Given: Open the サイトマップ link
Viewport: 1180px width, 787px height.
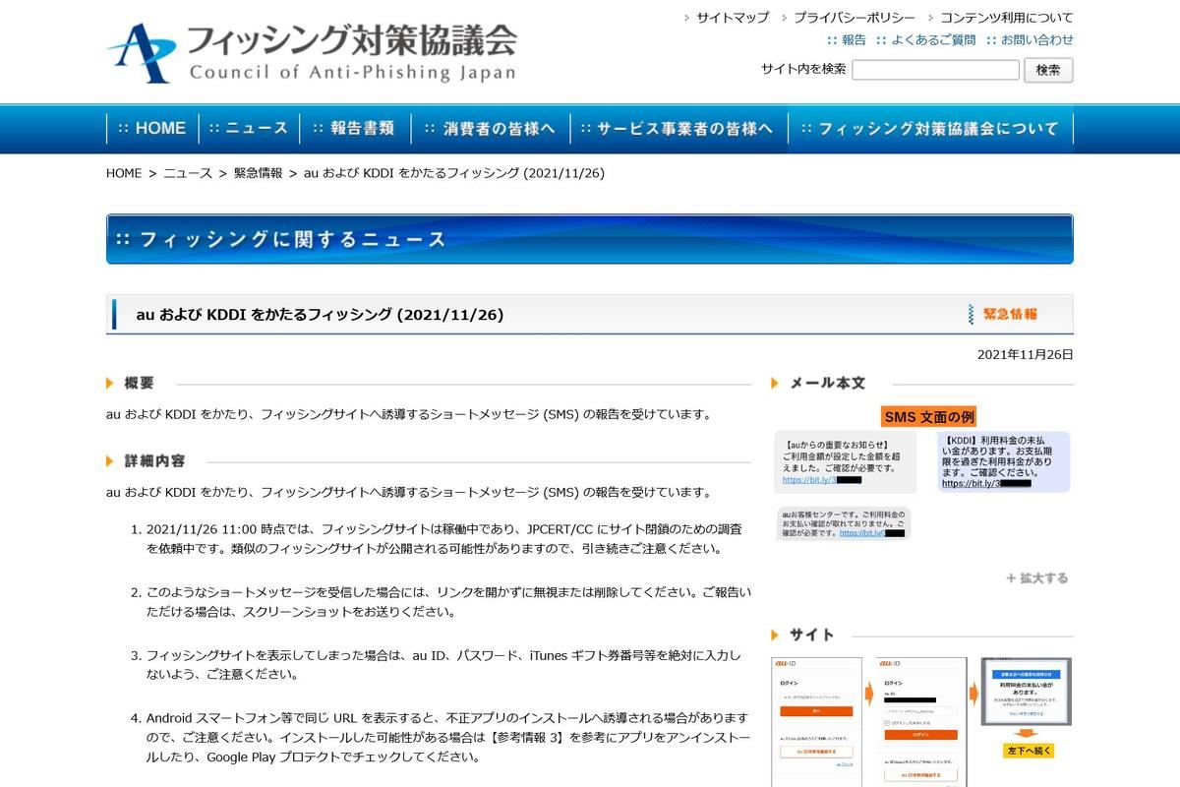Looking at the screenshot, I should [x=732, y=18].
